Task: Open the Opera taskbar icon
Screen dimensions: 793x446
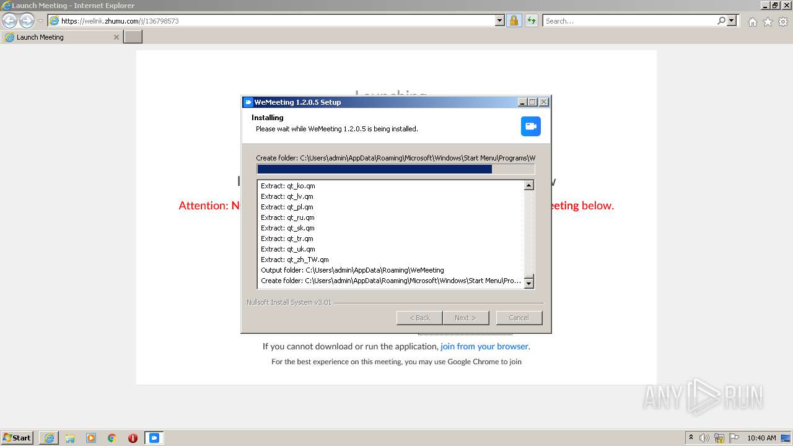Action: [133, 438]
